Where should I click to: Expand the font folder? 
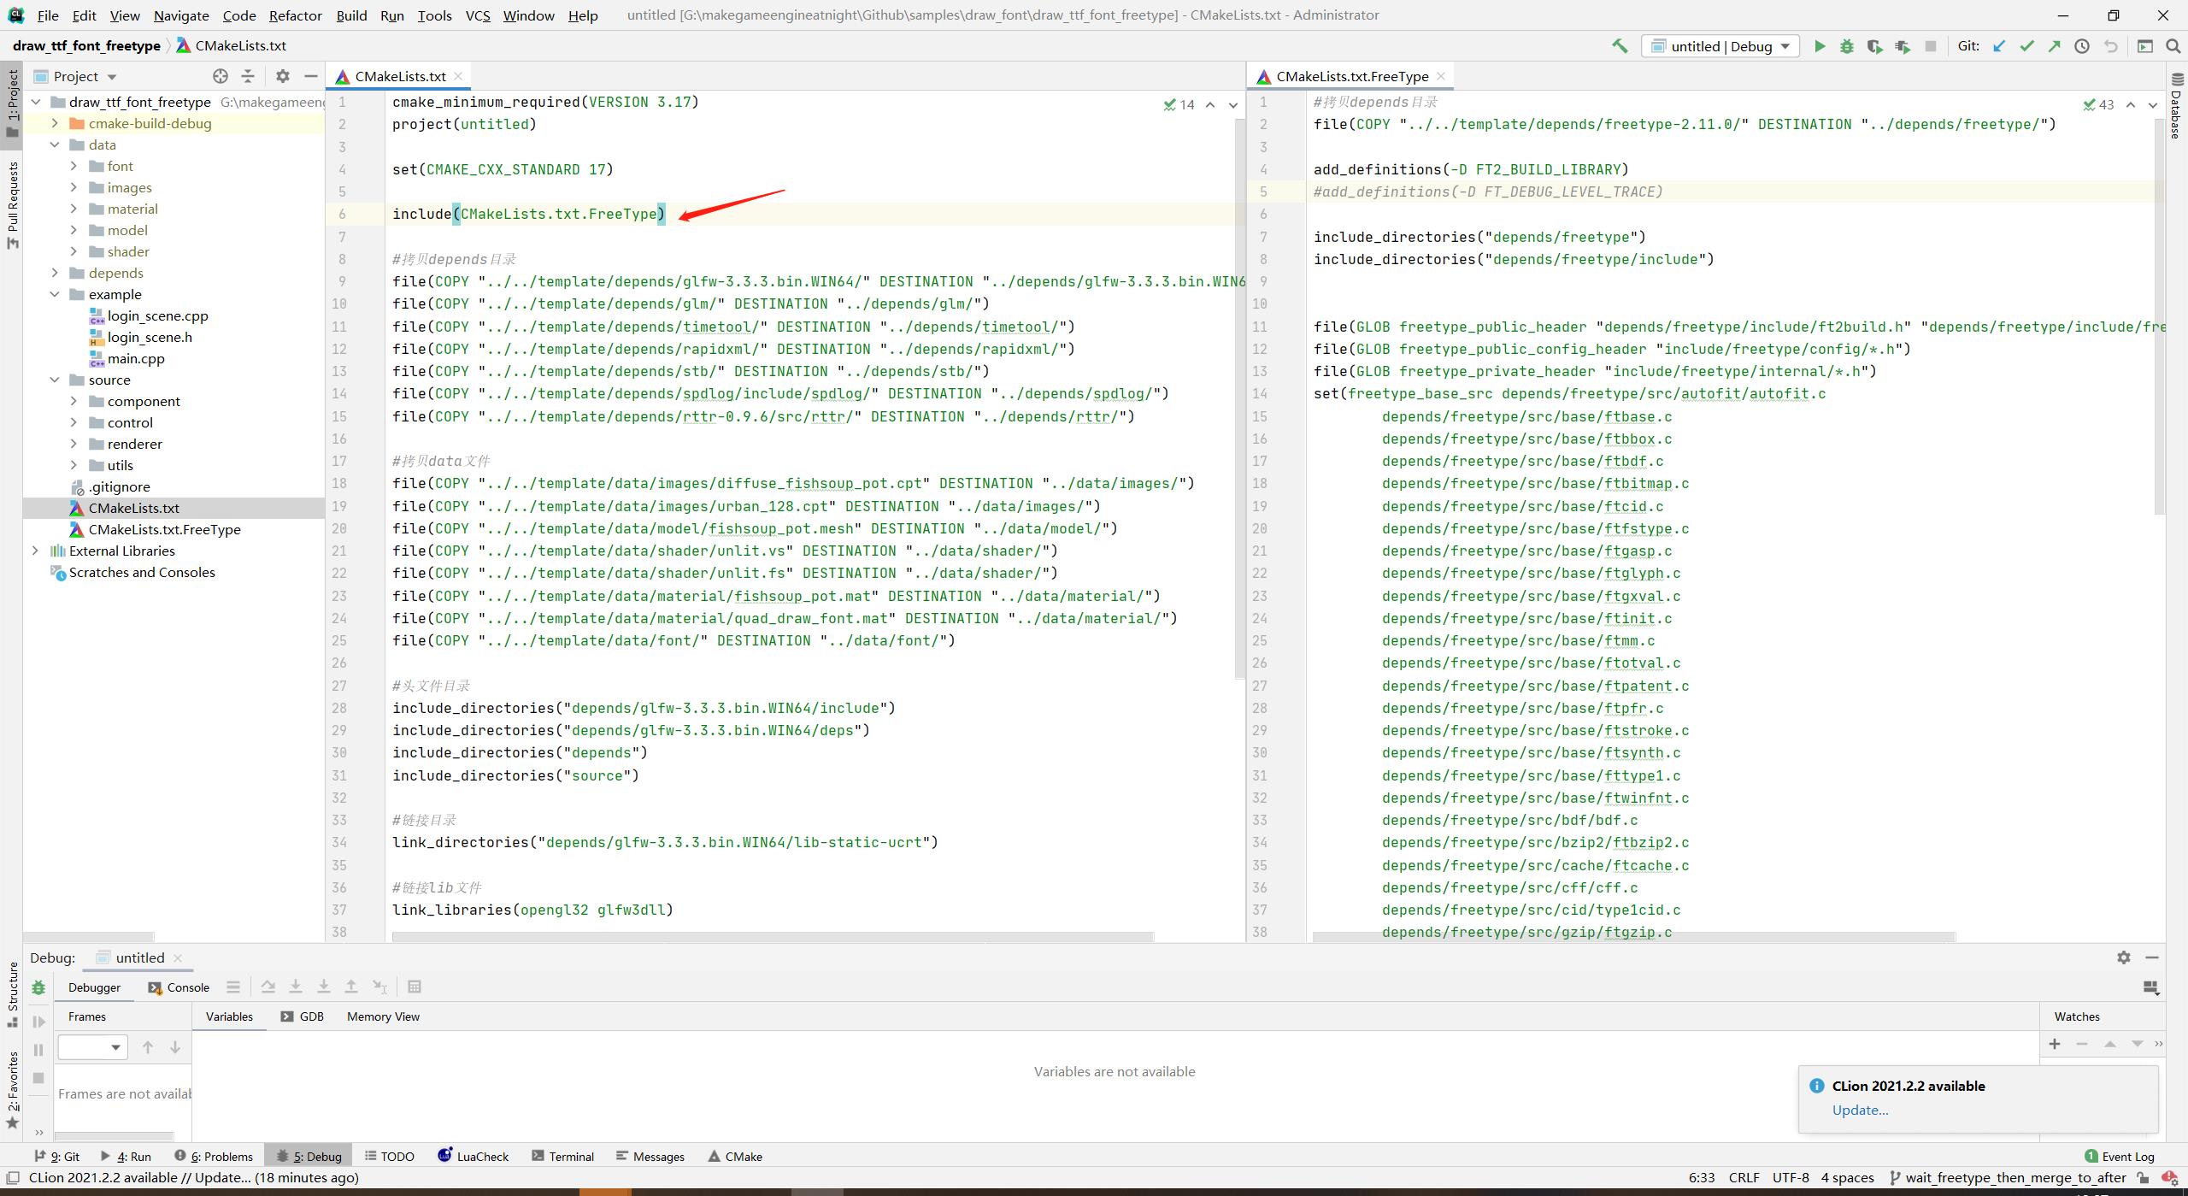click(74, 166)
